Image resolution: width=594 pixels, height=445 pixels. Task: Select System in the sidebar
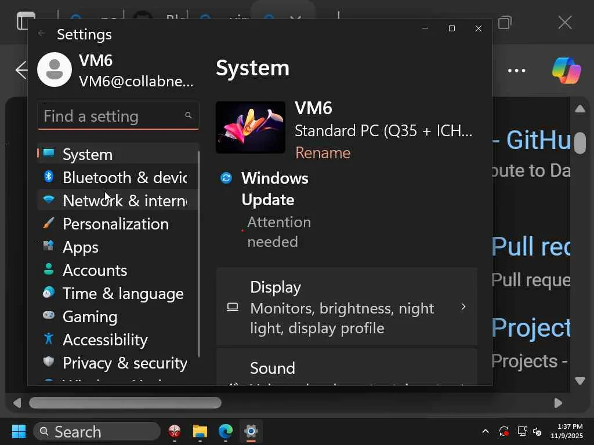click(88, 154)
